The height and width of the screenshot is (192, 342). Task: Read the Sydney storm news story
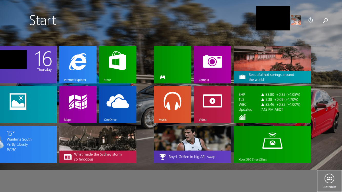coord(98,144)
